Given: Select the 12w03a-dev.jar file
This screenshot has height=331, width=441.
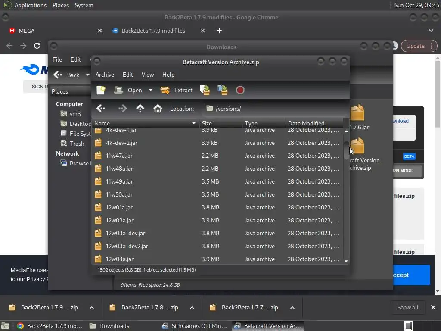Looking at the screenshot, I should tap(217, 233).
